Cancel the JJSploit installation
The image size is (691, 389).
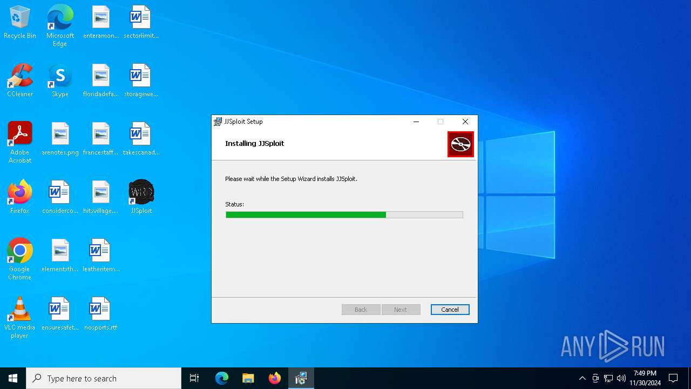coord(450,310)
